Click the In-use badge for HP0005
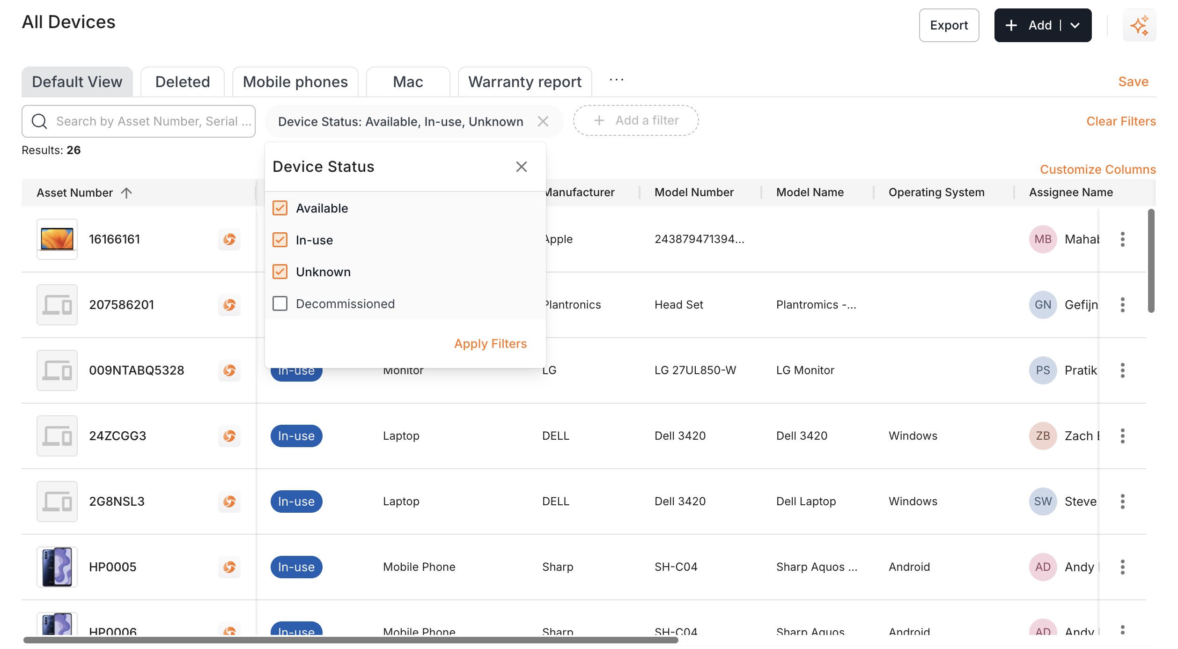The image size is (1178, 649). point(296,567)
